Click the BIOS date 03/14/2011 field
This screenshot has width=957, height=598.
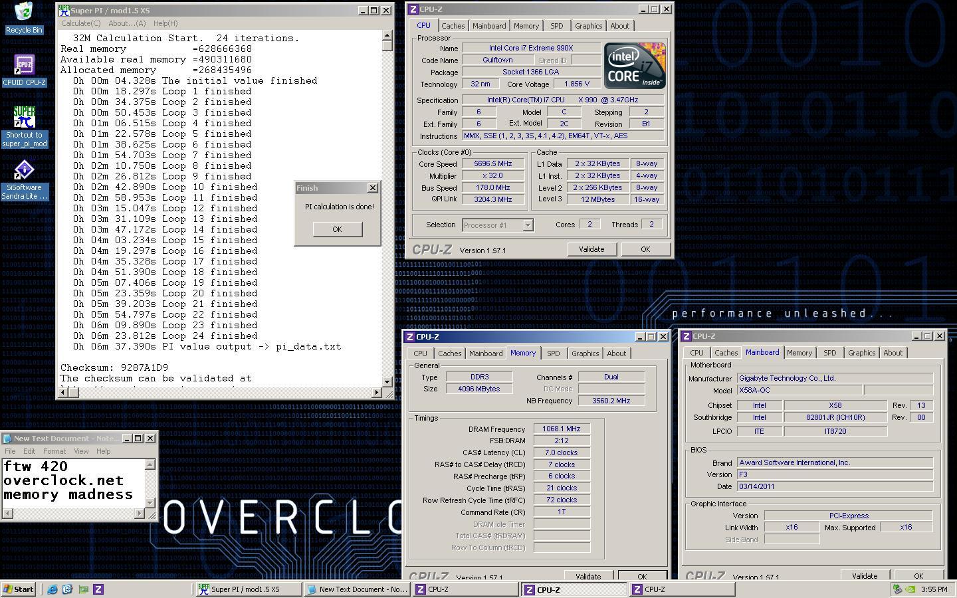[x=835, y=486]
